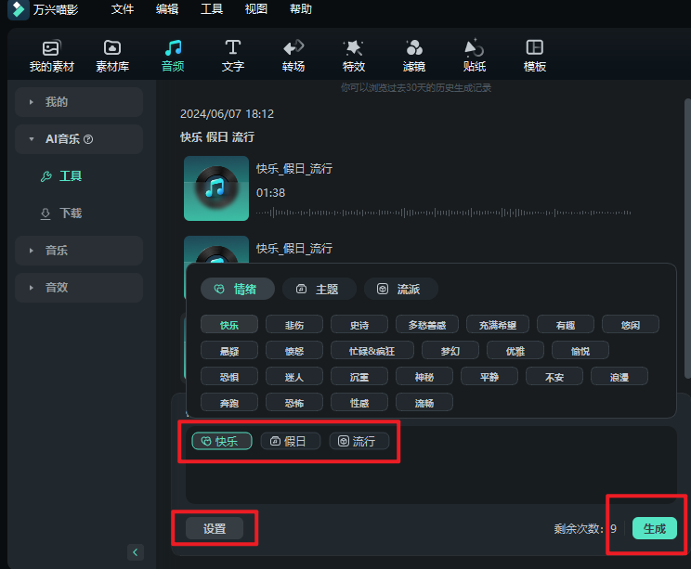Open the 工具 menu in menu bar
The width and height of the screenshot is (691, 569).
click(212, 9)
